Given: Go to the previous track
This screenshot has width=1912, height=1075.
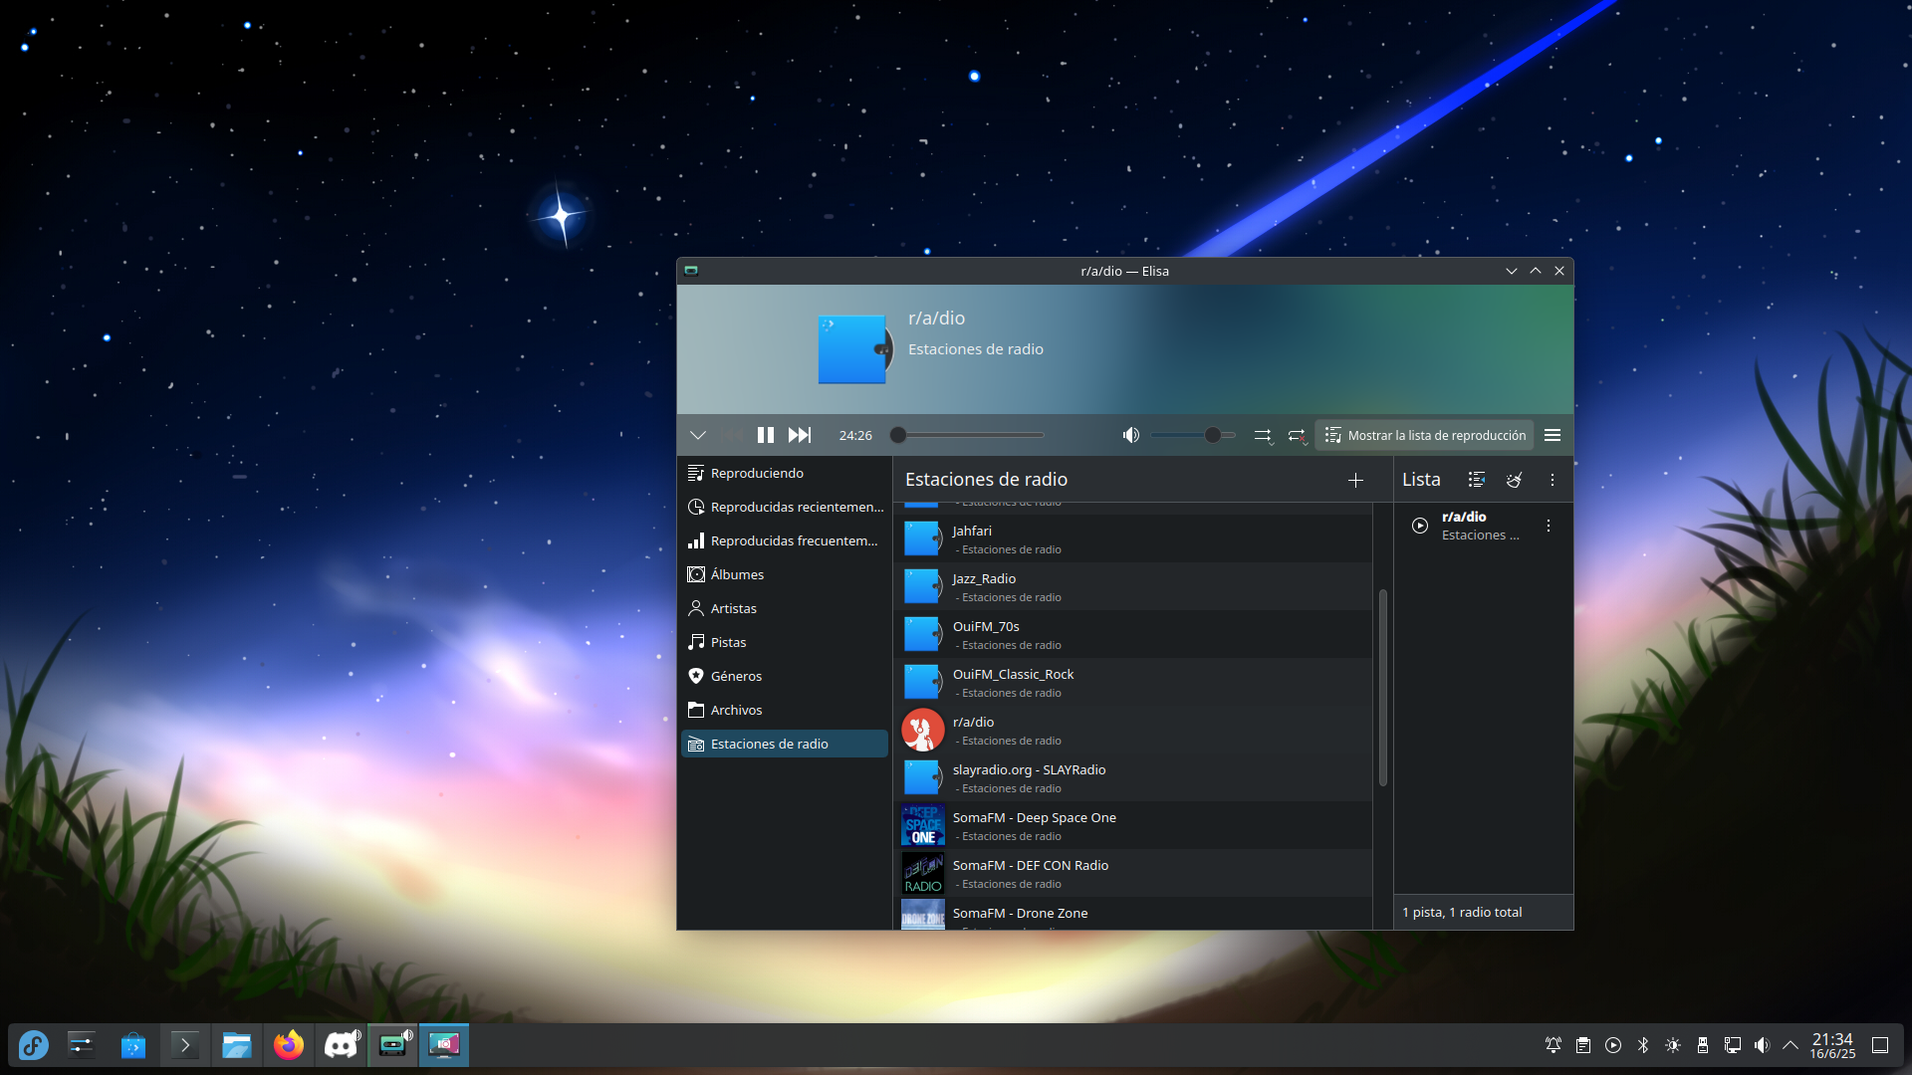Looking at the screenshot, I should pos(732,435).
